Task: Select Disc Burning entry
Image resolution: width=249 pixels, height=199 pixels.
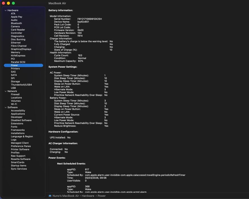Action: (18, 40)
